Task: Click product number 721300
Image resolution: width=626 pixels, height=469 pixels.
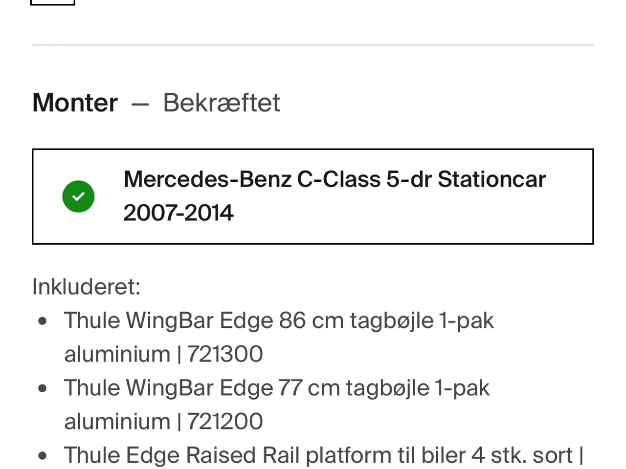Action: pyautogui.click(x=225, y=354)
